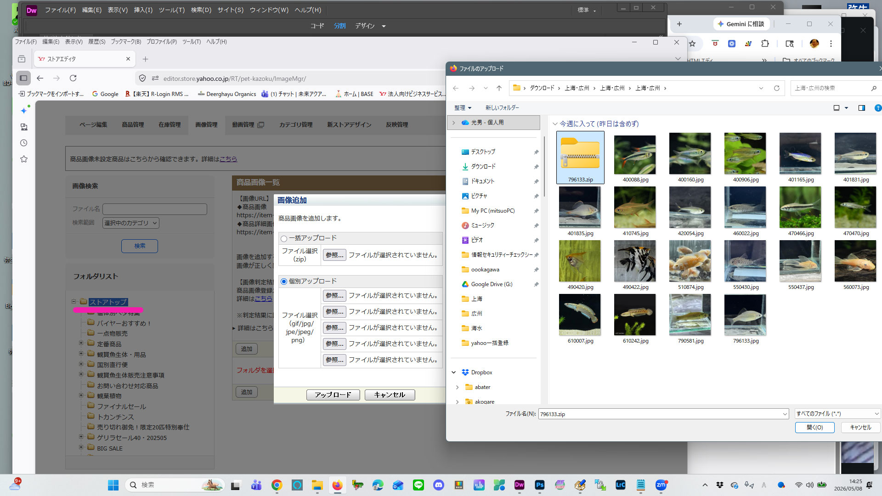Collapse 今週に入って group chevron

tap(555, 124)
